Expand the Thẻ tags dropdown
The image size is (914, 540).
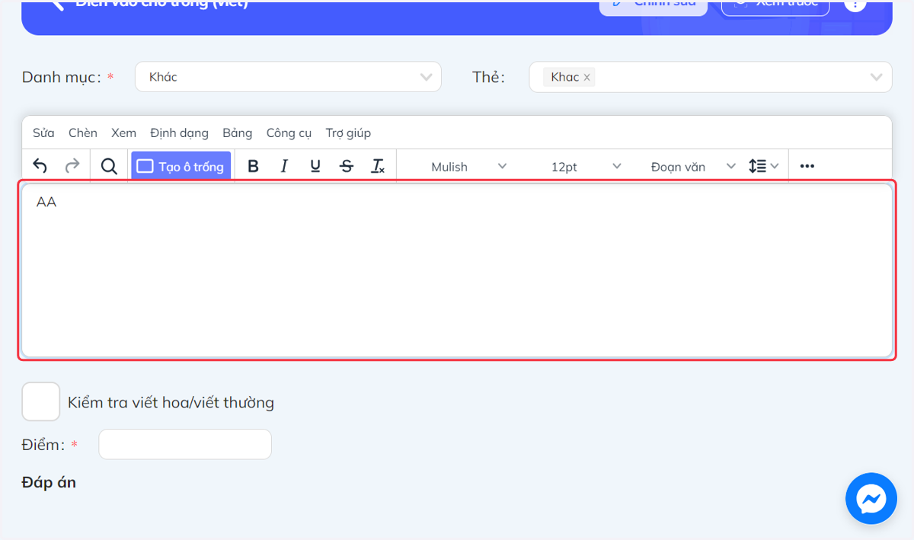711,77
